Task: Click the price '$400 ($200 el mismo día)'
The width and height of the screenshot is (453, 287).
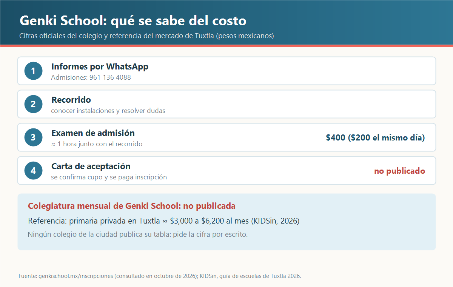Action: tap(375, 138)
